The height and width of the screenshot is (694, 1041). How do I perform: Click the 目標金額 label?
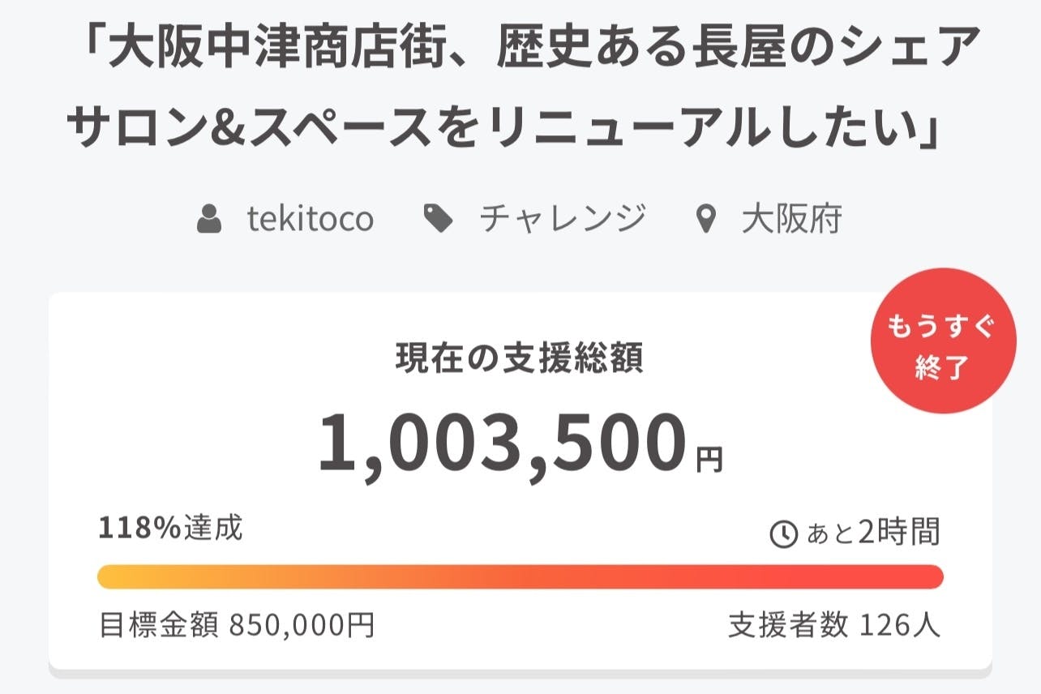159,625
